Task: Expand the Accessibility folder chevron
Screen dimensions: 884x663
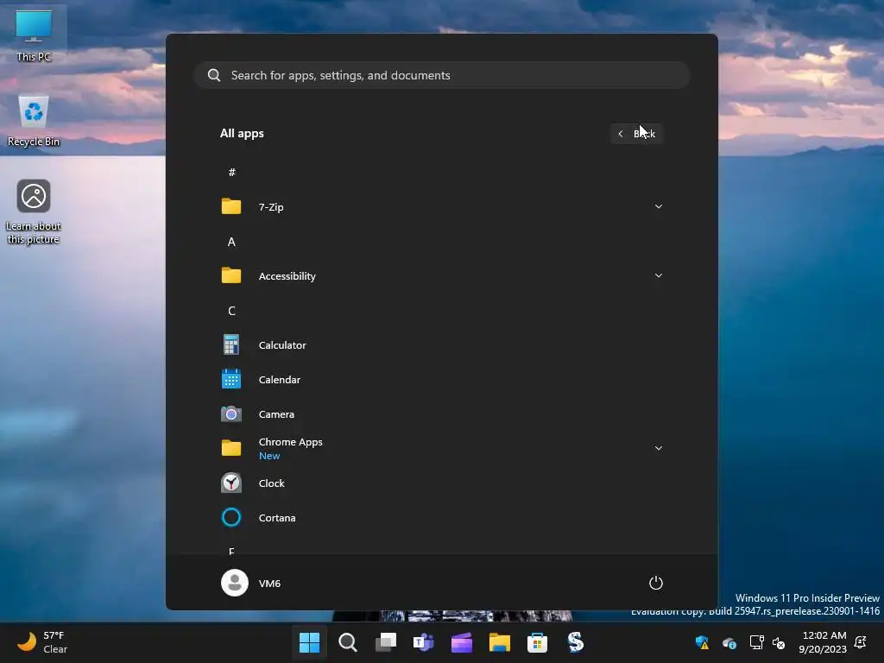Action: pyautogui.click(x=658, y=275)
